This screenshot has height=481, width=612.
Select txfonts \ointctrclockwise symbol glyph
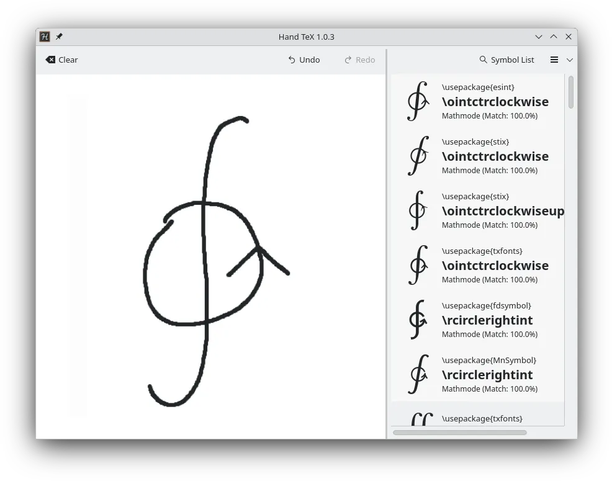pos(418,265)
